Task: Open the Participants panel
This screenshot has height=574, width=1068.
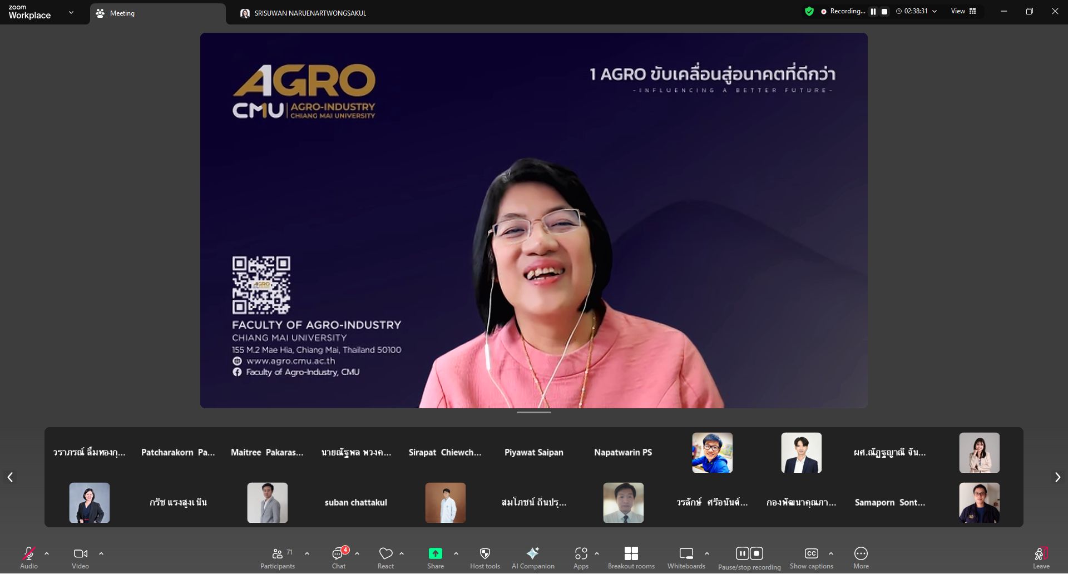Action: tap(277, 558)
